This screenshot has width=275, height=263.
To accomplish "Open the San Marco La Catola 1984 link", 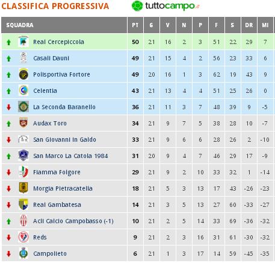I will (x=70, y=156).
